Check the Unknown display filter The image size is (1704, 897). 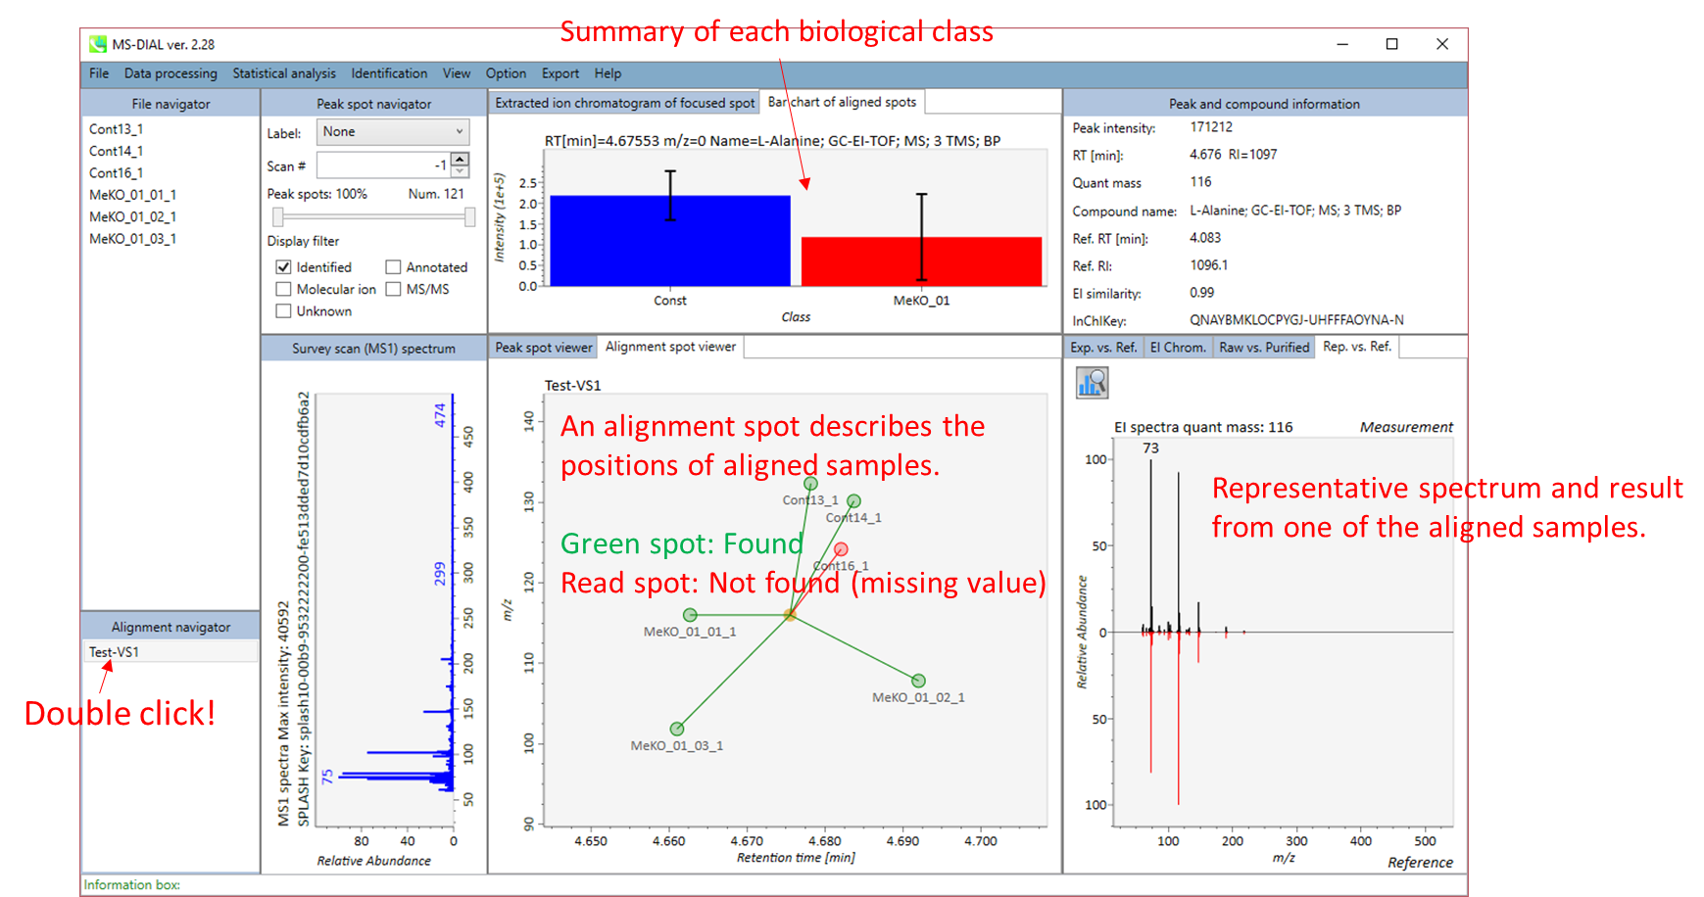[283, 311]
